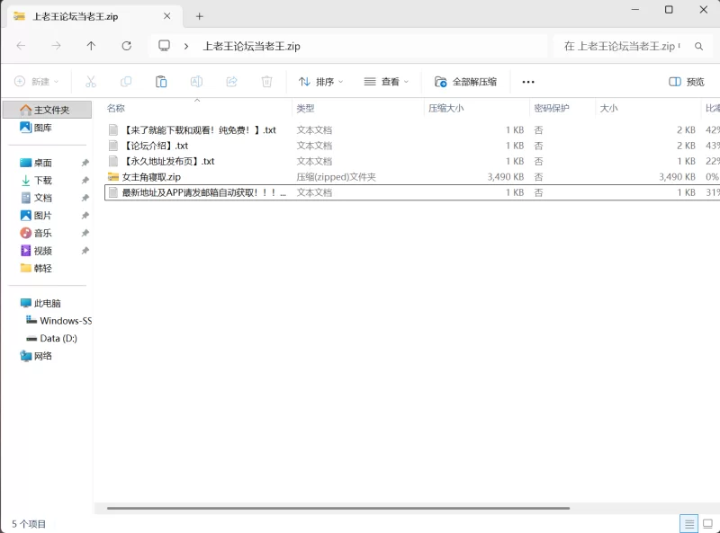Viewport: 720px width, 533px height.
Task: Click the 全部解压缩 extract all button
Action: (465, 82)
